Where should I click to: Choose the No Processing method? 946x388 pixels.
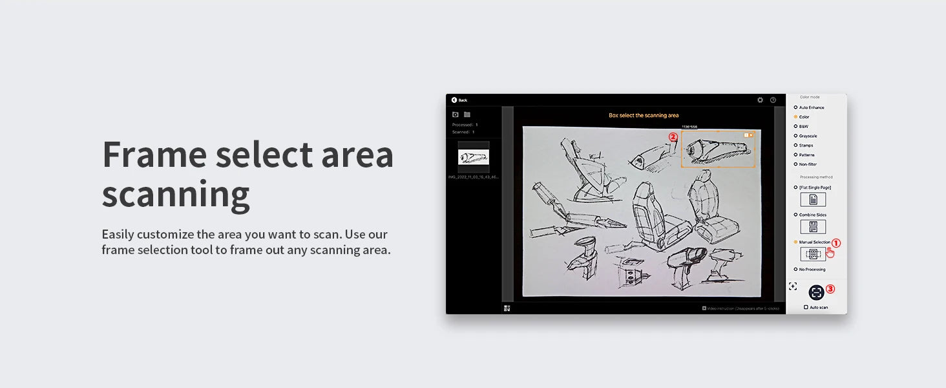pos(795,269)
